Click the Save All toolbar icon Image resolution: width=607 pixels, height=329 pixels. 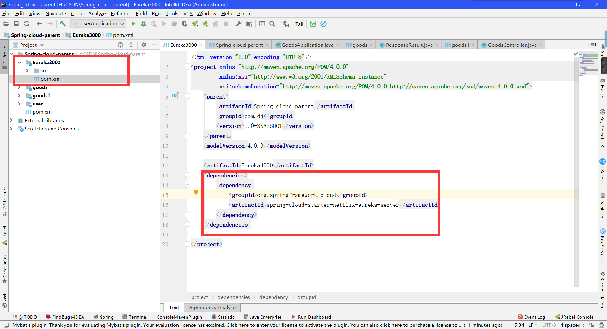pos(16,24)
